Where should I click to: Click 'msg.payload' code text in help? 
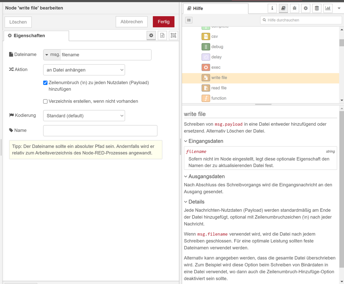[229, 124]
